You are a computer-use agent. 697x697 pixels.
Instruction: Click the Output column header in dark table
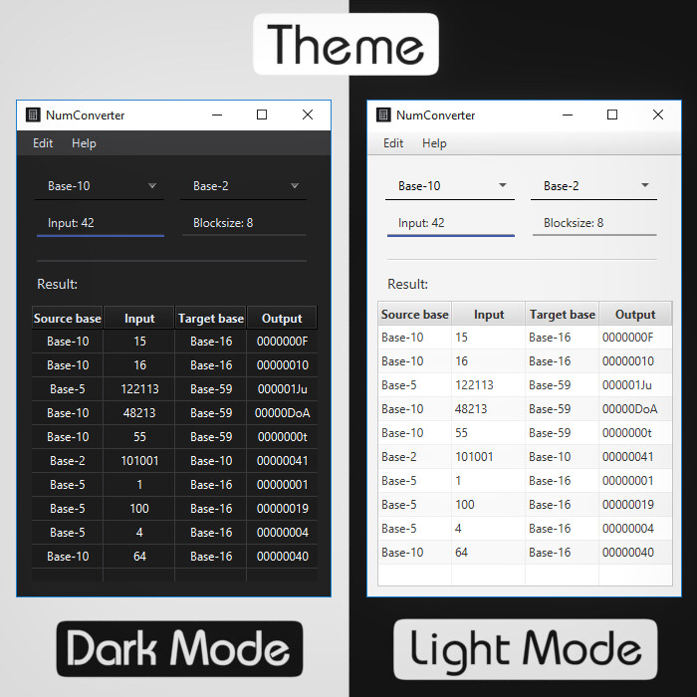pyautogui.click(x=282, y=318)
